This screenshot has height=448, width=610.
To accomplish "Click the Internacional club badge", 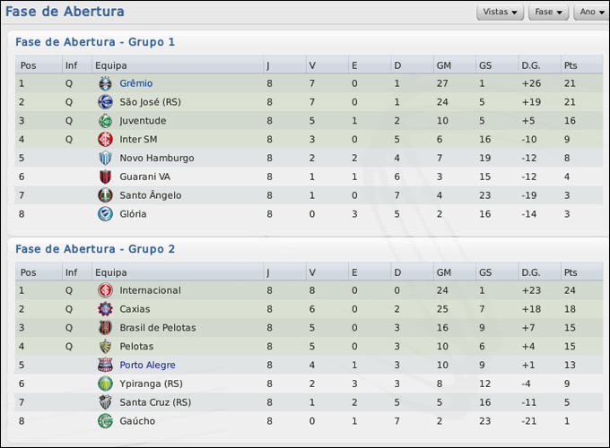I will point(105,290).
